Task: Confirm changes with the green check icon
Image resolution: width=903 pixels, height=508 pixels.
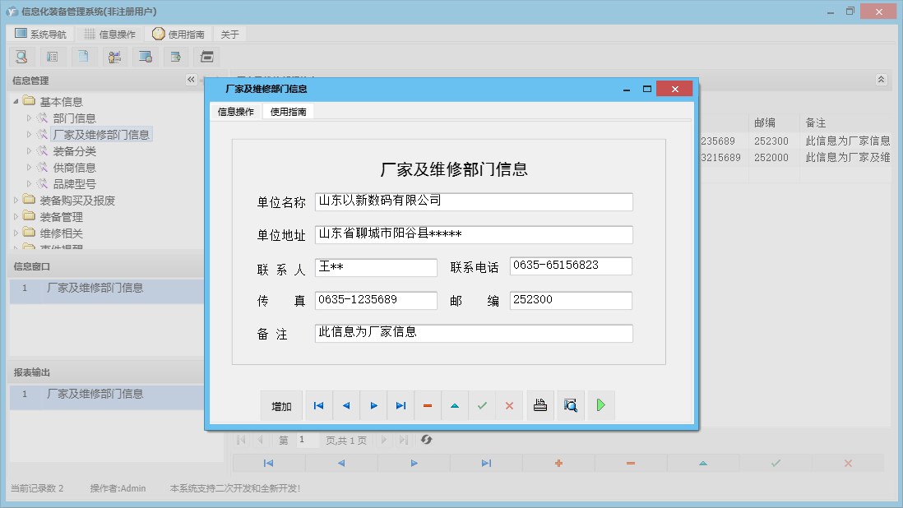Action: tap(482, 405)
